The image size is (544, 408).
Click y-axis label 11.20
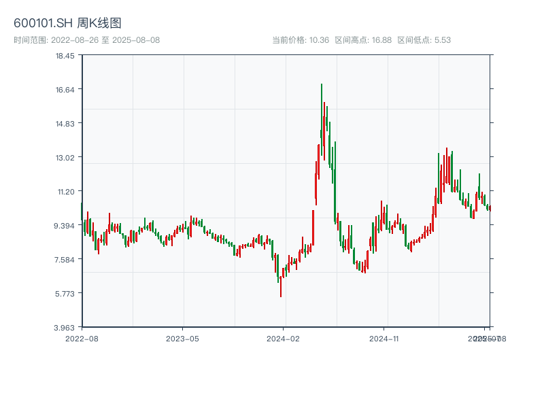pos(66,192)
